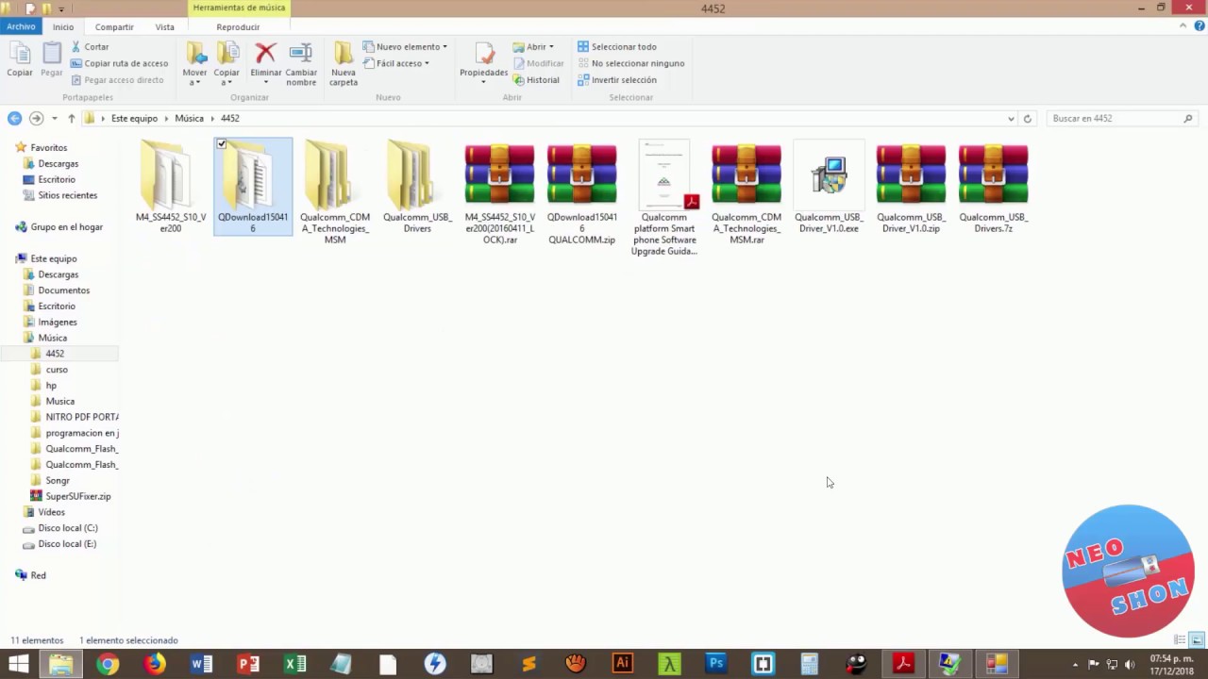Expand the address bar history dropdown

(x=1011, y=118)
